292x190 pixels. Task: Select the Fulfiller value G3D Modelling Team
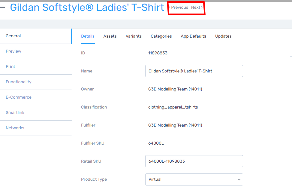(x=175, y=125)
